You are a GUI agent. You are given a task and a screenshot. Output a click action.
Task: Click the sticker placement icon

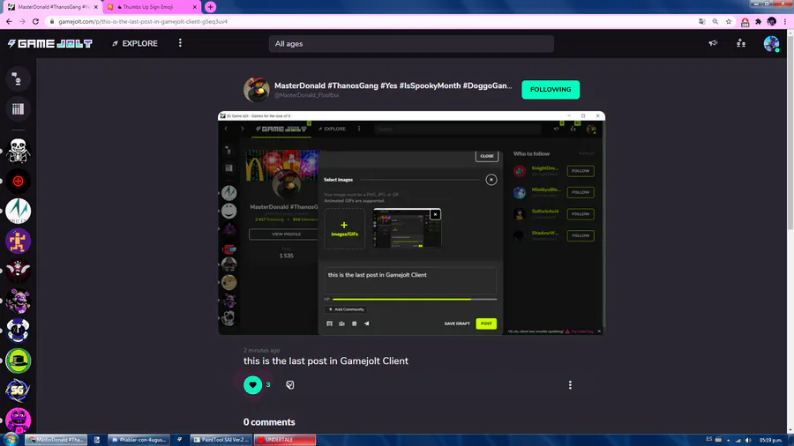(289, 385)
